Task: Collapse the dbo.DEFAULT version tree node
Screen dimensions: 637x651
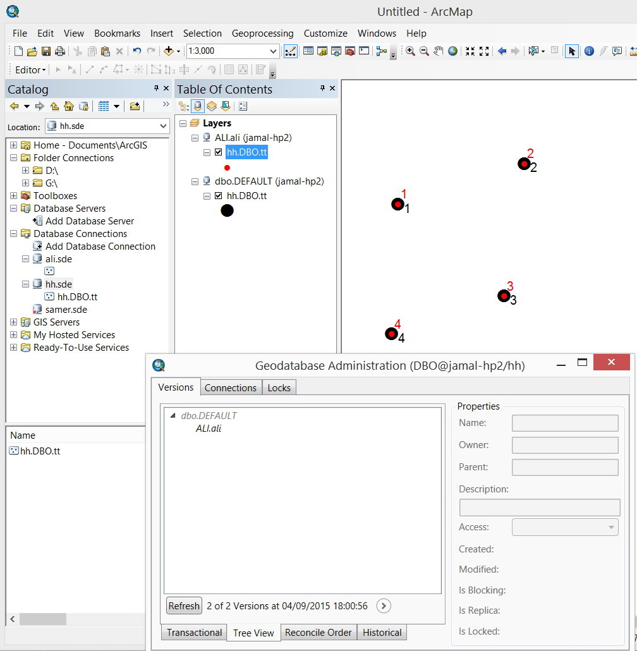Action: click(173, 416)
